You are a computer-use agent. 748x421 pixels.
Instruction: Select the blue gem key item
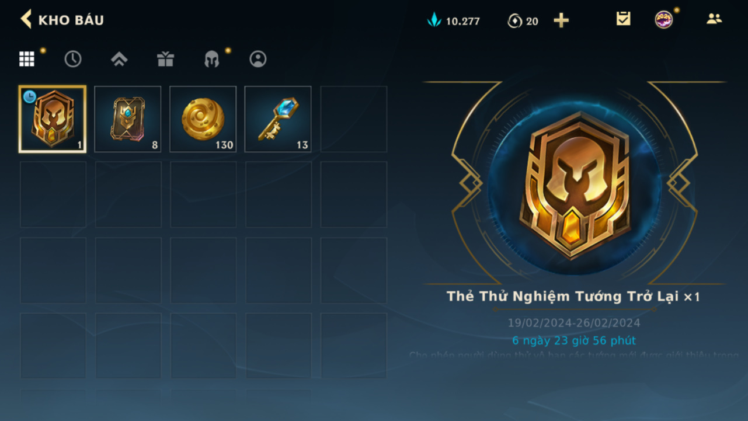278,119
